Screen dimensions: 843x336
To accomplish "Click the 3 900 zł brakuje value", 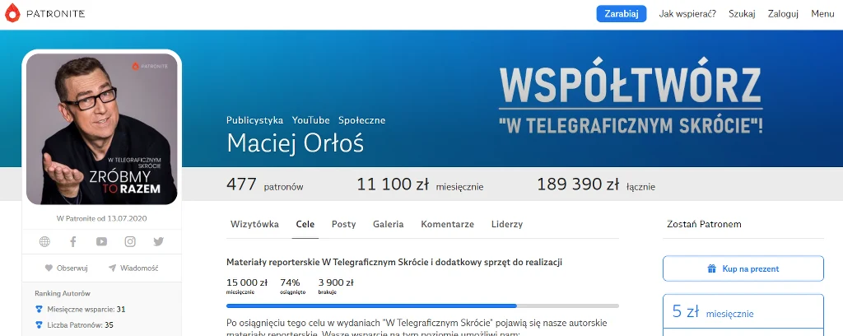I will (x=336, y=286).
